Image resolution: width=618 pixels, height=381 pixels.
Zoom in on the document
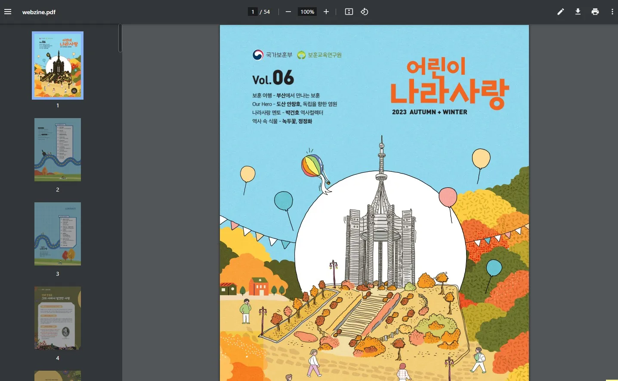tap(326, 12)
